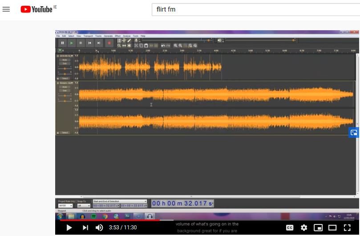The height and width of the screenshot is (236, 360).
Task: Select the Time Shift tool
Action: [124, 46]
